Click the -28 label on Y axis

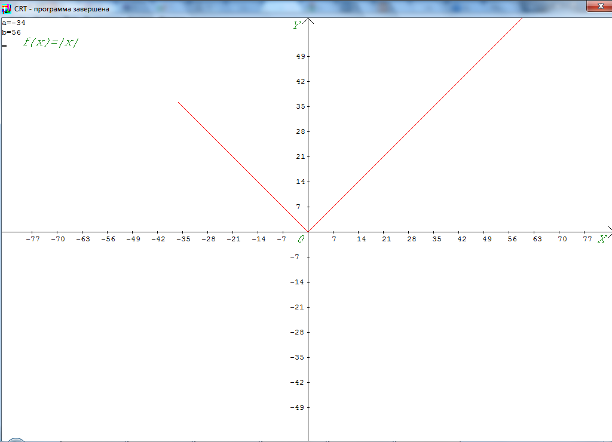pos(297,332)
